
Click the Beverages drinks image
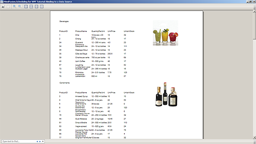click(165, 33)
